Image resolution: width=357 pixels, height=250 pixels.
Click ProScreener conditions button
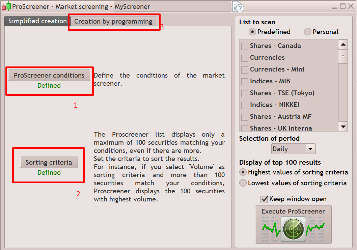(x=49, y=75)
